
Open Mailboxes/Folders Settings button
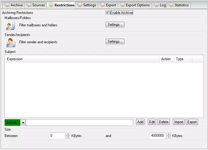115,24
